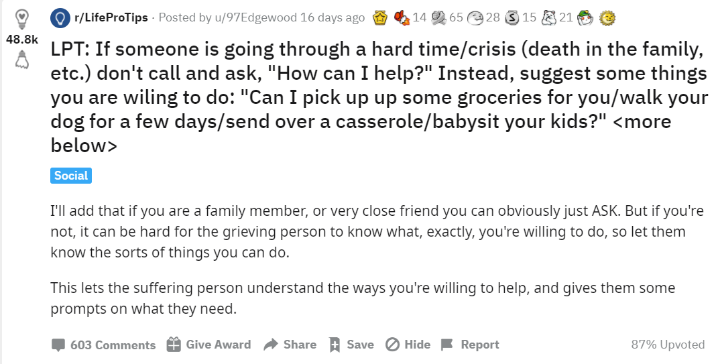Screen dimensions: 718x364
Task: Click the sun-face award icon
Action: [x=607, y=18]
